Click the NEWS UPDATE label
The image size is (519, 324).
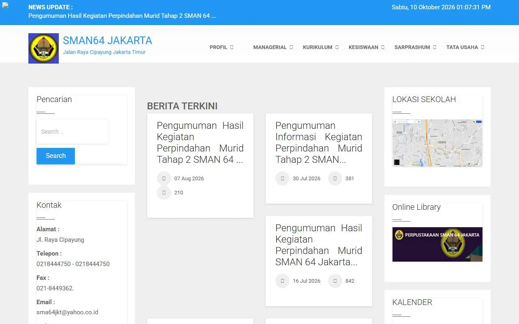pyautogui.click(x=51, y=7)
